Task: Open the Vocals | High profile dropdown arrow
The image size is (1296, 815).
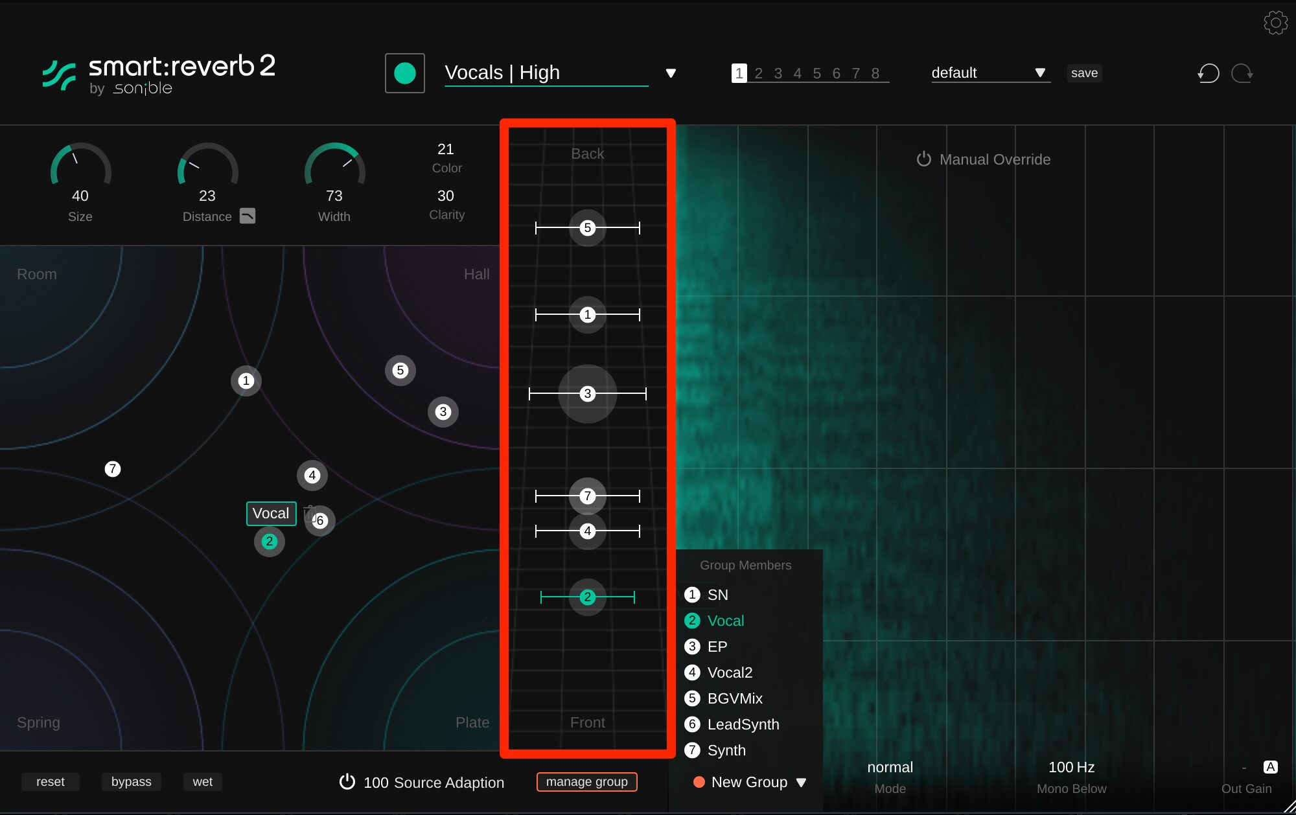Action: (x=671, y=73)
